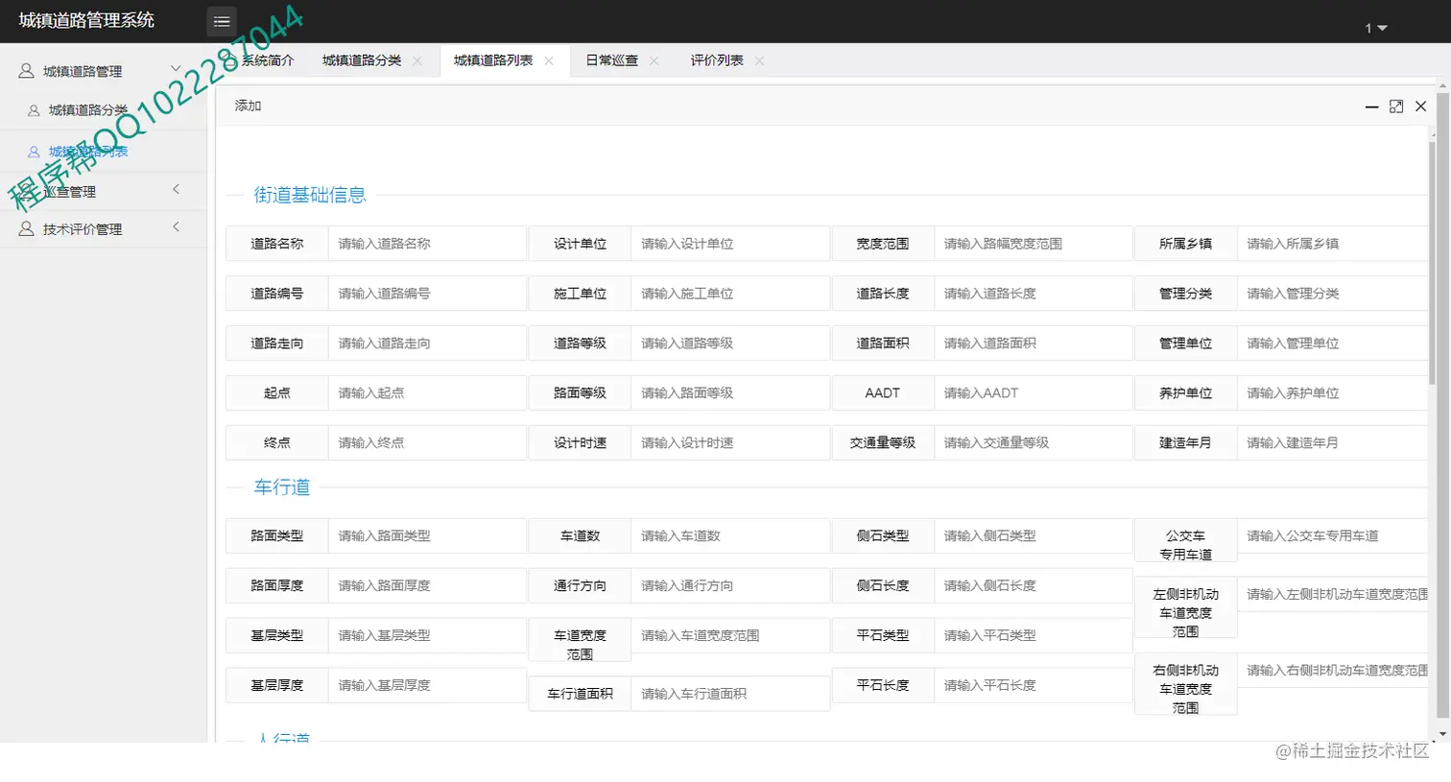Click the 侧石类型 input field
The height and width of the screenshot is (782, 1451).
point(1034,536)
